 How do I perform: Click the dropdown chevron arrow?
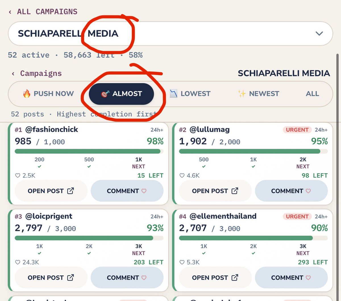[x=319, y=34]
